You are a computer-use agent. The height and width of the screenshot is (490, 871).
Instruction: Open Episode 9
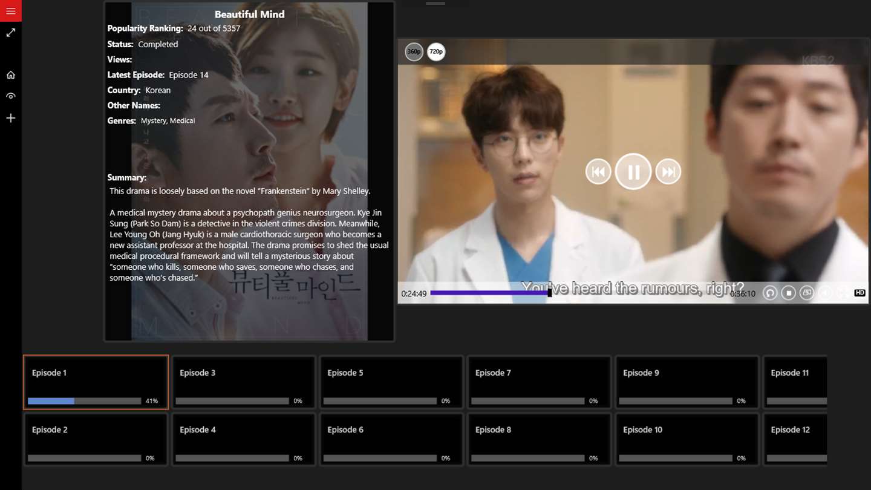687,382
